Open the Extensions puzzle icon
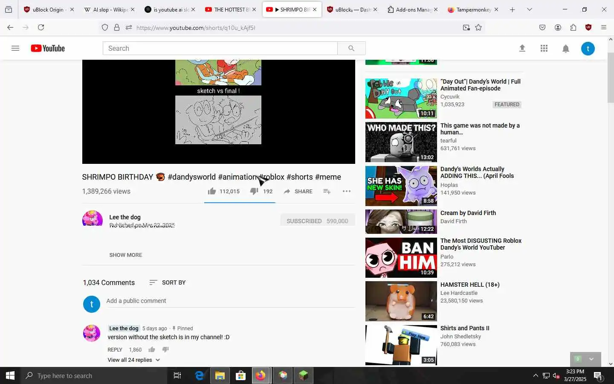This screenshot has height=384, width=614. pos(573,27)
